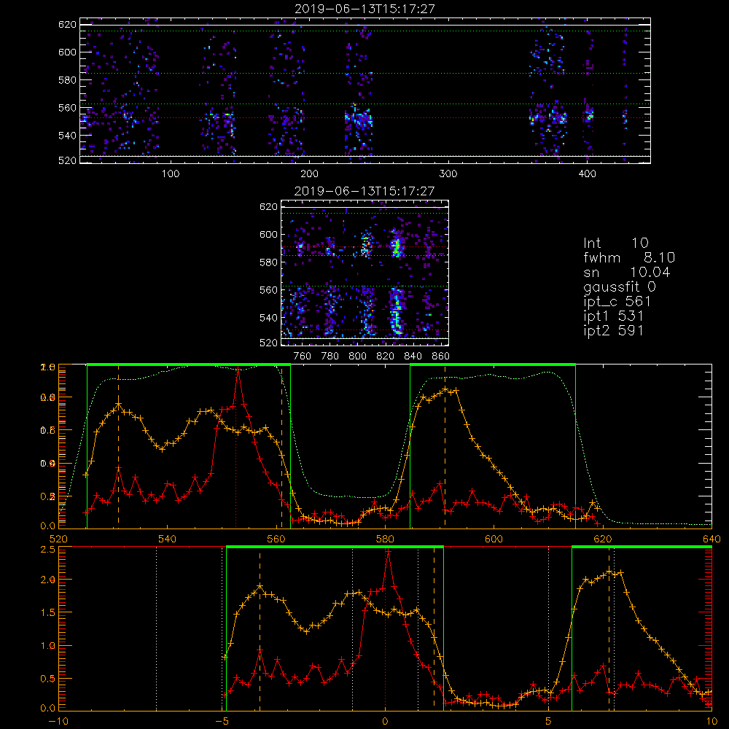
Task: Click x-axis label 200 on top image
Action: [309, 174]
